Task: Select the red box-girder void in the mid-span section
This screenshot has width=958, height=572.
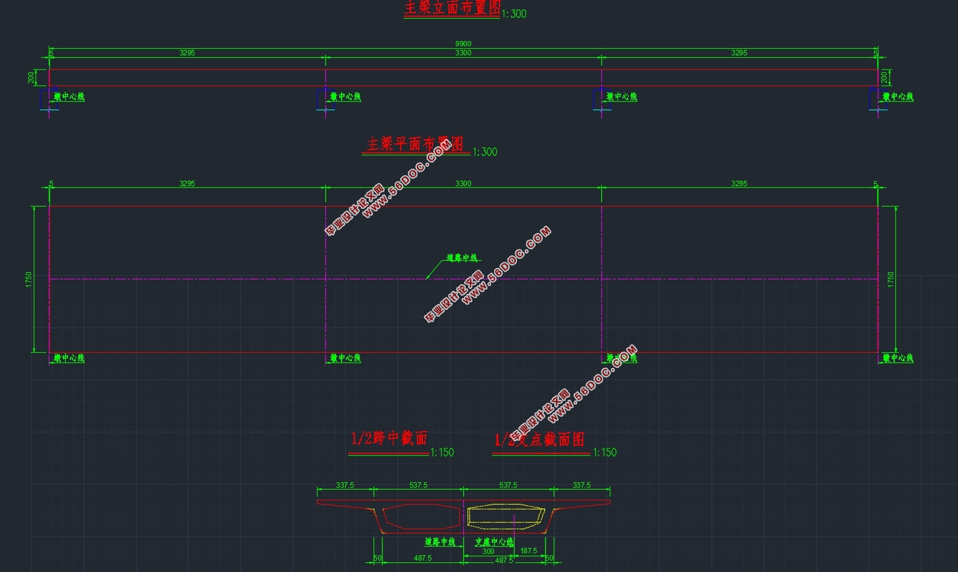Action: pyautogui.click(x=422, y=517)
